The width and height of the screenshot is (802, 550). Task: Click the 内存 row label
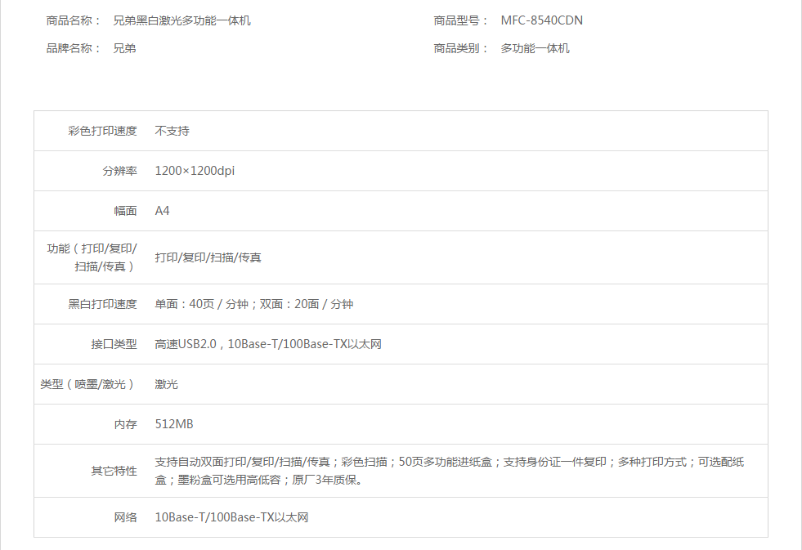(x=125, y=424)
